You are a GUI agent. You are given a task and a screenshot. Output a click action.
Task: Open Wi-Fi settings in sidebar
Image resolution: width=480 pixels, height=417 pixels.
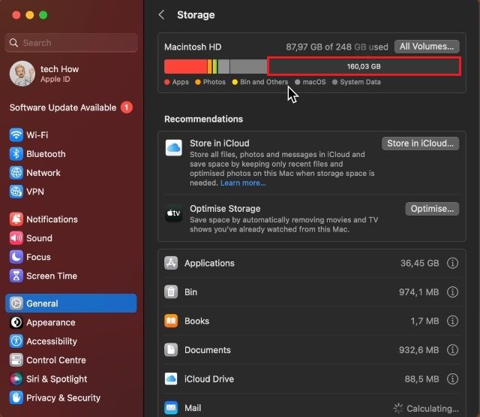pyautogui.click(x=37, y=135)
